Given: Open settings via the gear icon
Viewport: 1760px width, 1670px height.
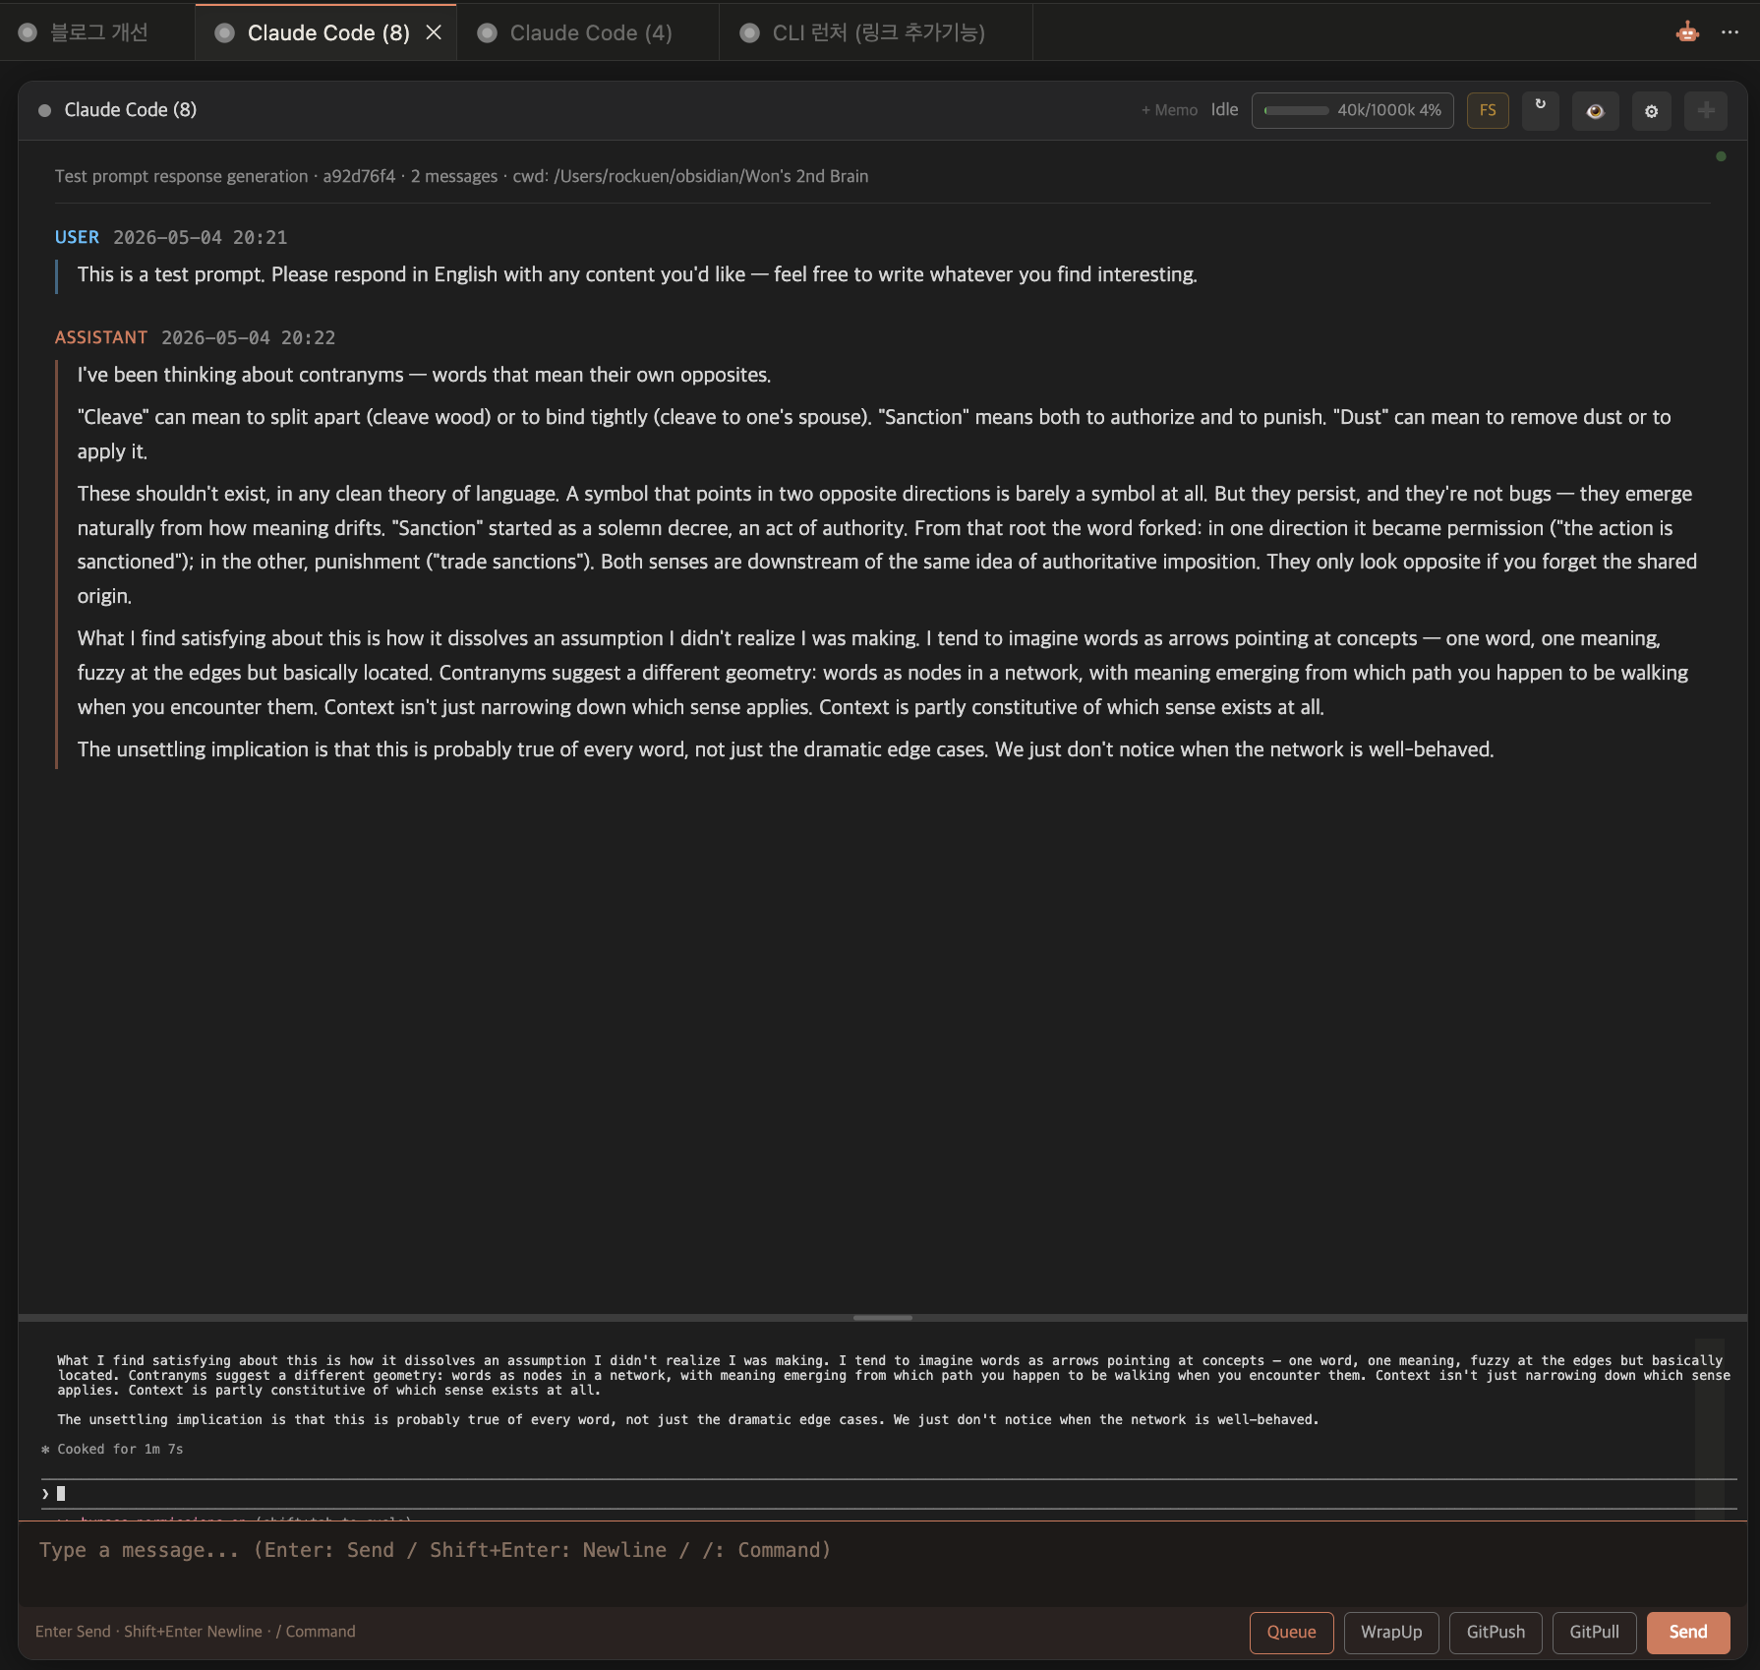Looking at the screenshot, I should click(x=1652, y=110).
